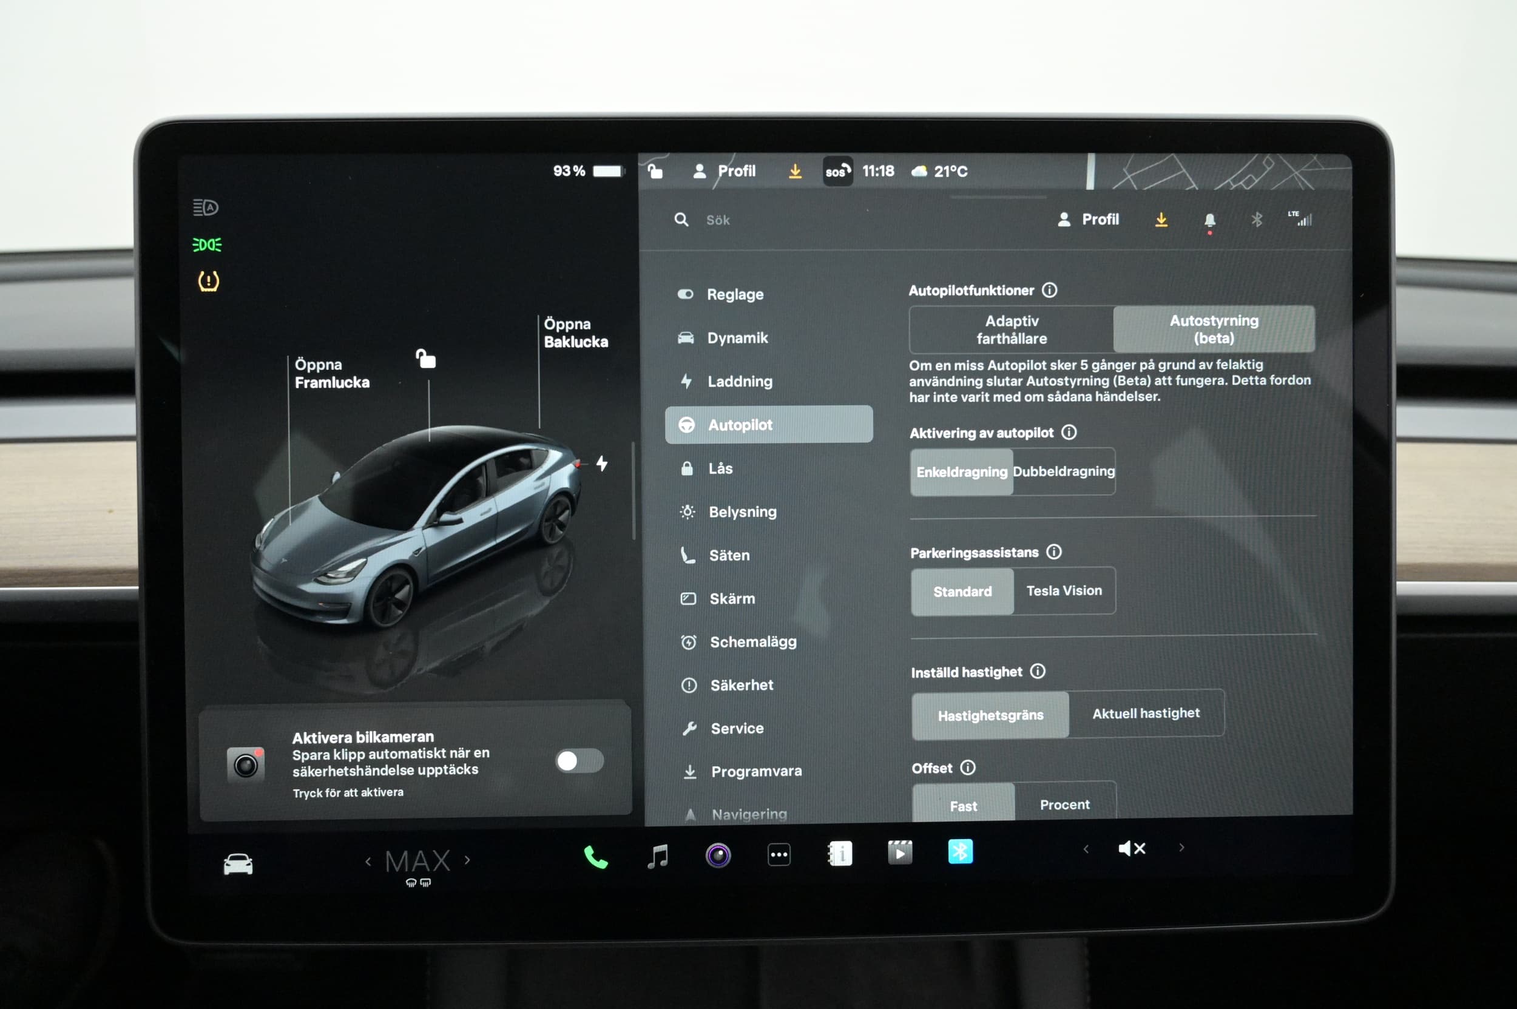Tap the charge port lightning bolt icon
Viewport: 1517px width, 1009px height.
[x=602, y=464]
